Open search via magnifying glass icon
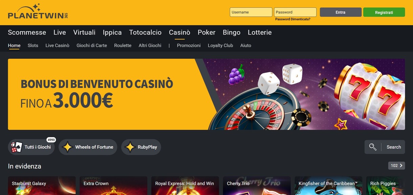The image size is (413, 195). point(373,147)
